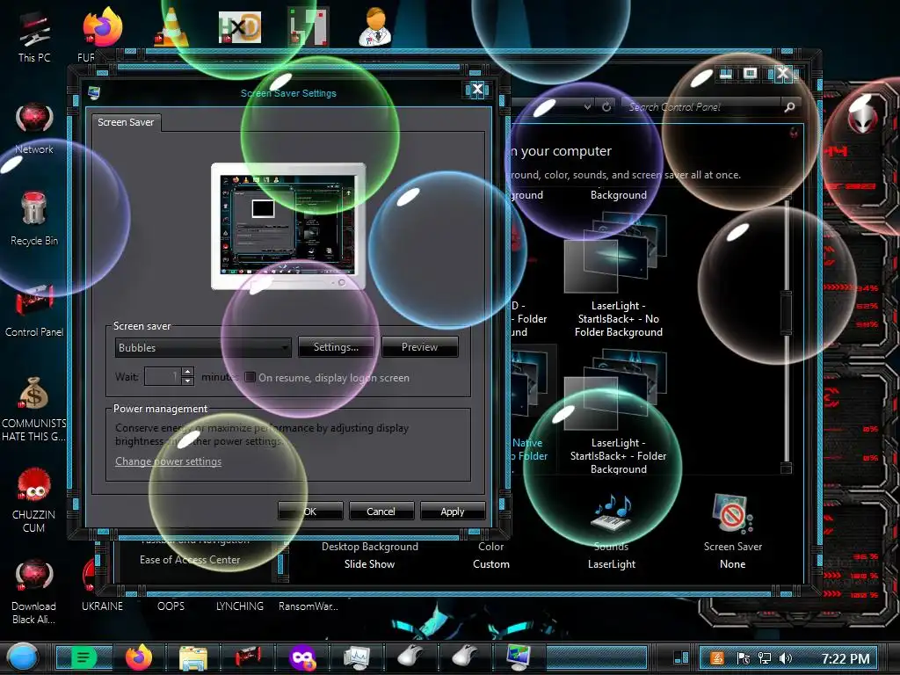Decrease wait minutes with down arrow

187,381
